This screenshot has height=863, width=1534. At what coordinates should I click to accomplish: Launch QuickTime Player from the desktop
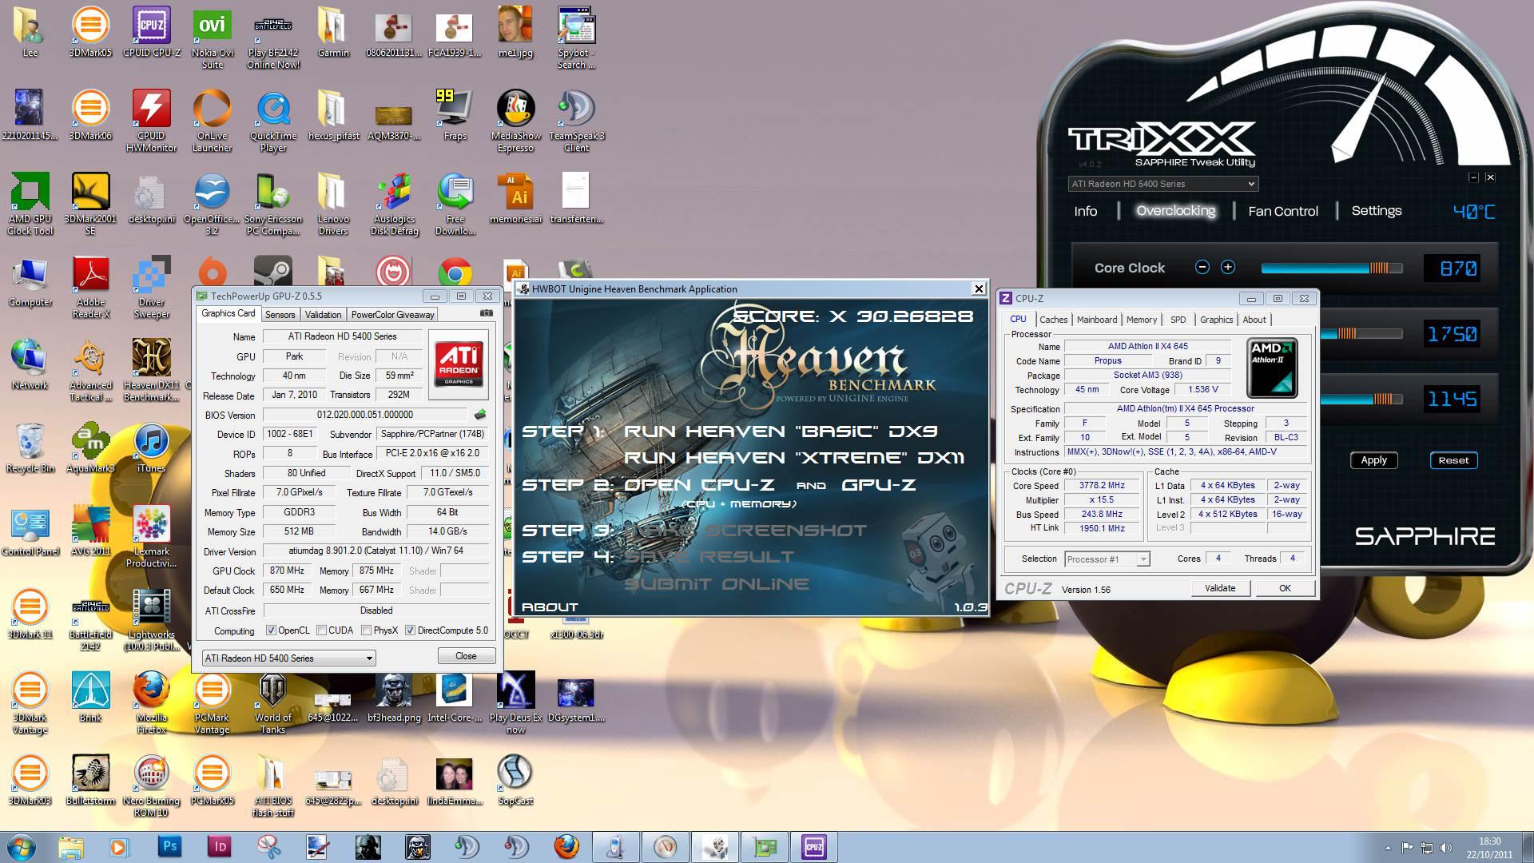(x=272, y=120)
